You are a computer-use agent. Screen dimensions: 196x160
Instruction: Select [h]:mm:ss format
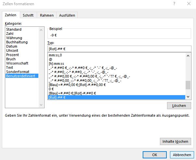[117, 64]
